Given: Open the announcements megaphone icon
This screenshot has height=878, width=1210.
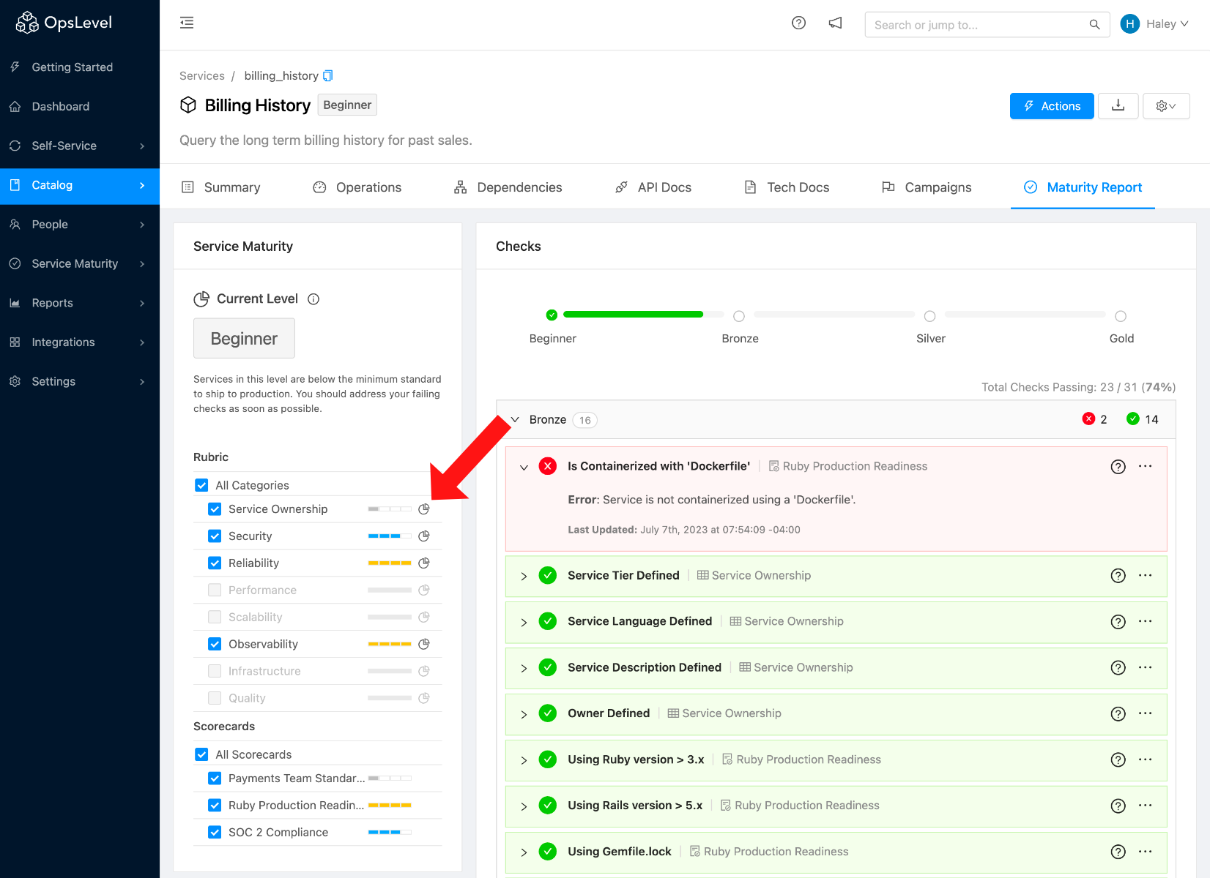Looking at the screenshot, I should (835, 23).
